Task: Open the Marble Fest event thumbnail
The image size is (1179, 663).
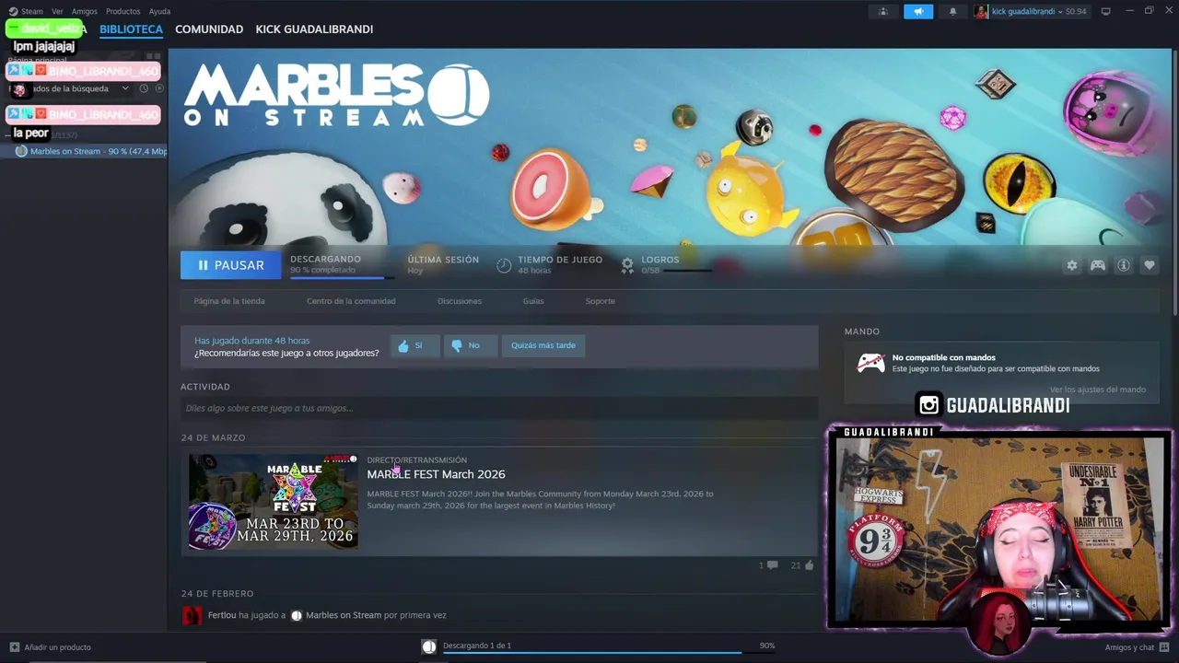Action: [x=274, y=501]
